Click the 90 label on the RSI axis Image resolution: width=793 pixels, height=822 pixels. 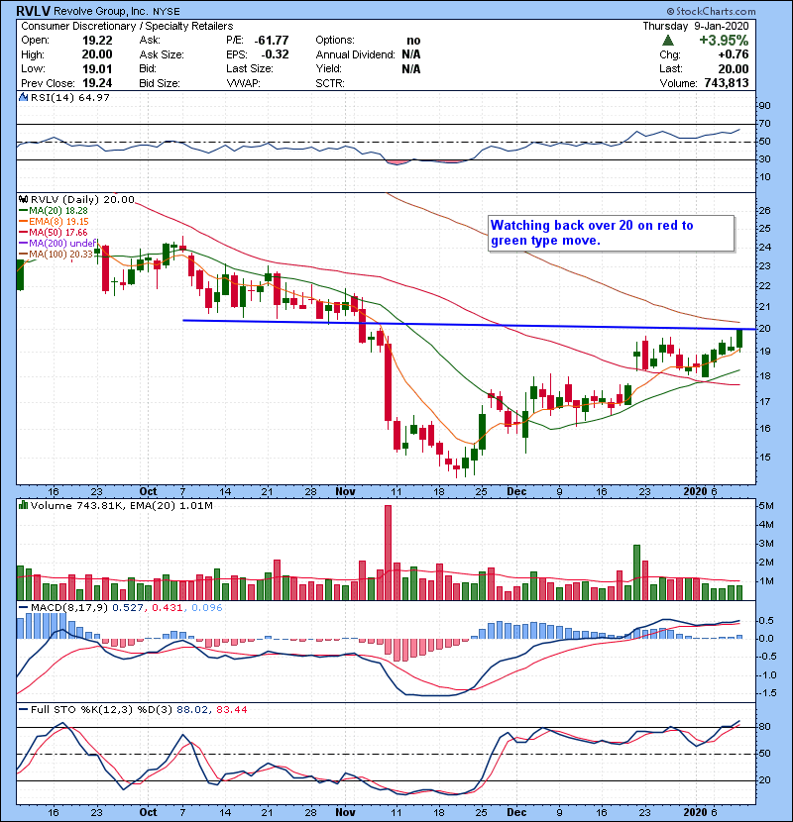pyautogui.click(x=764, y=106)
